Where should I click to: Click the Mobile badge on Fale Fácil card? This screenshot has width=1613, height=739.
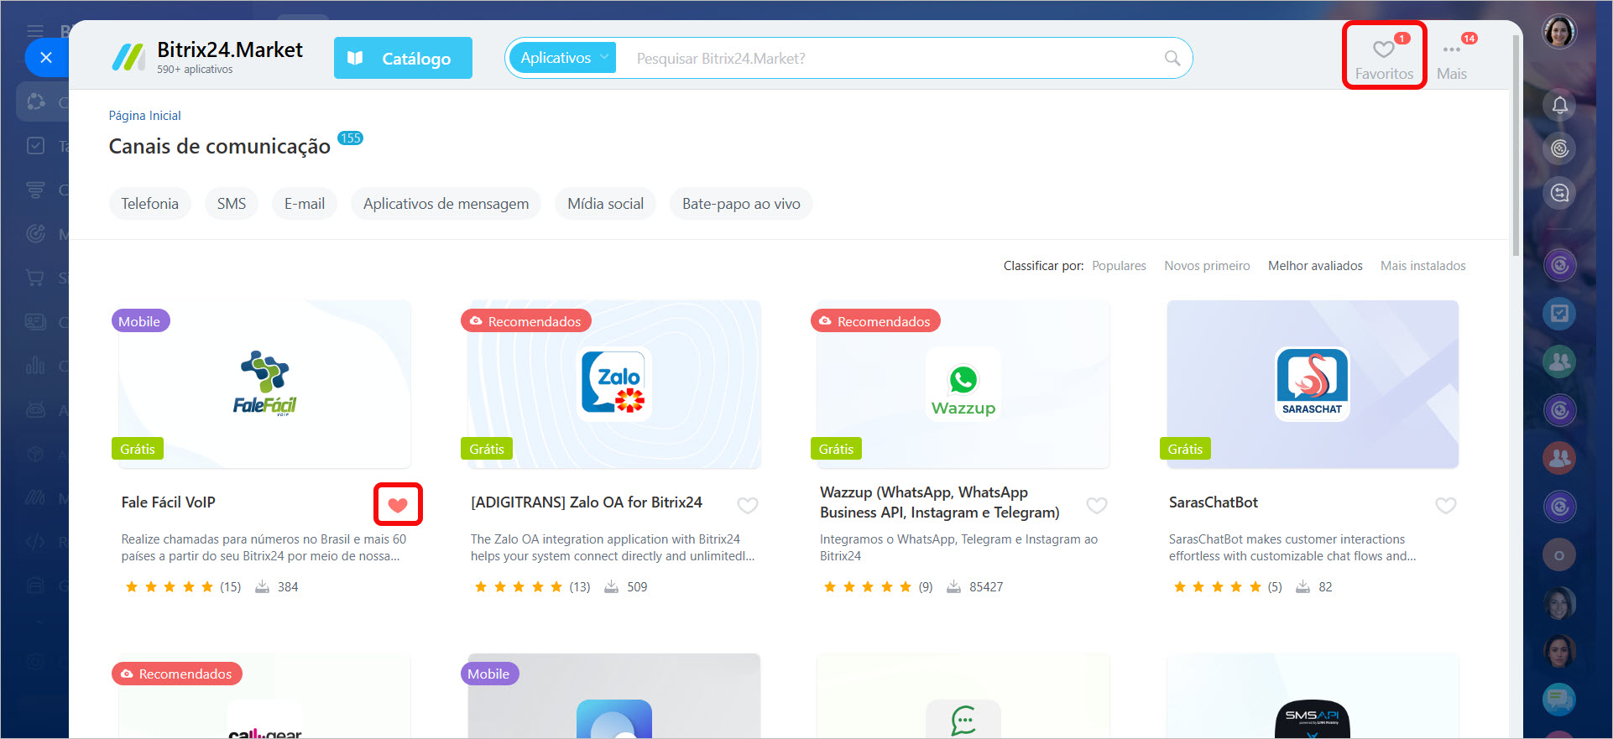click(140, 321)
